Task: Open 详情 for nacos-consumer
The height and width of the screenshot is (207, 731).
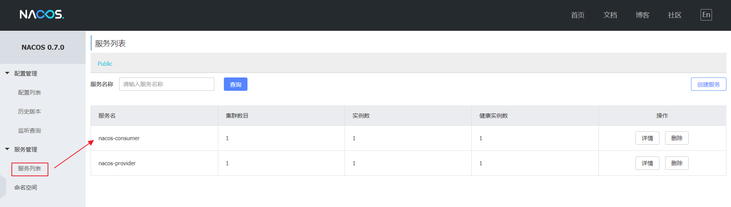Action: (x=647, y=138)
